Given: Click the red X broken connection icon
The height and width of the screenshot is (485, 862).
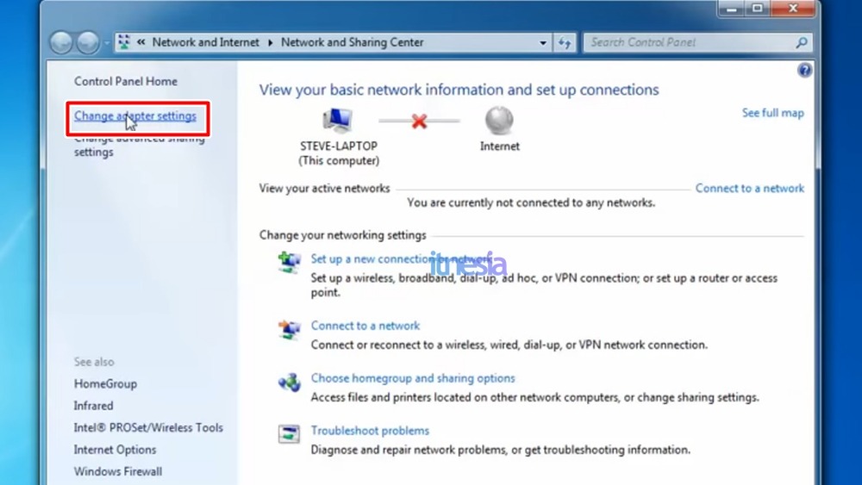Looking at the screenshot, I should (419, 121).
